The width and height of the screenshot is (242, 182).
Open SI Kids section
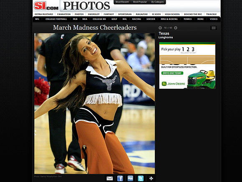[x=156, y=14]
